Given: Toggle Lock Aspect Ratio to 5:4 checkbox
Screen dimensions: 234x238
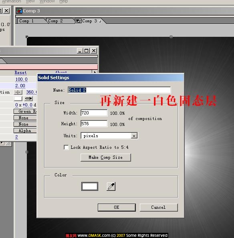Looking at the screenshot, I should 66,147.
